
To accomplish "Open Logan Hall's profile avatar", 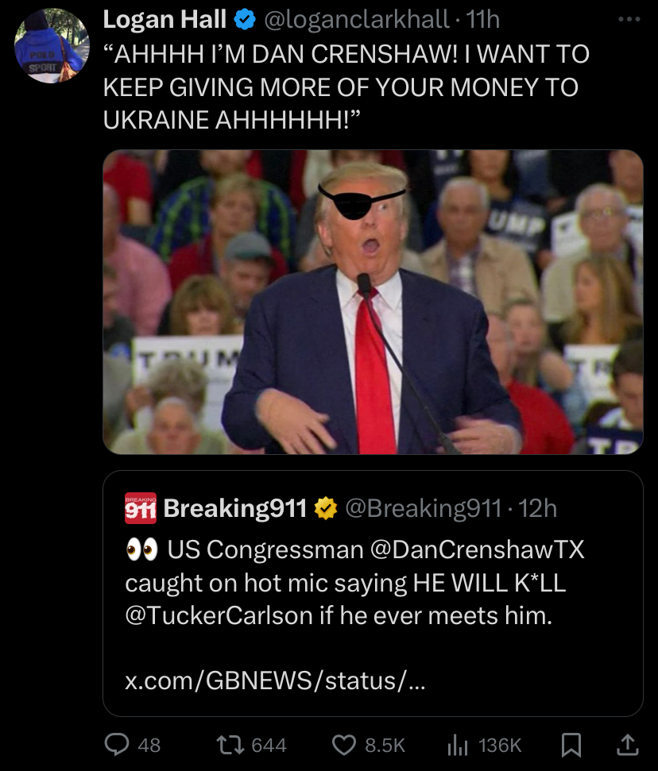I will (52, 46).
